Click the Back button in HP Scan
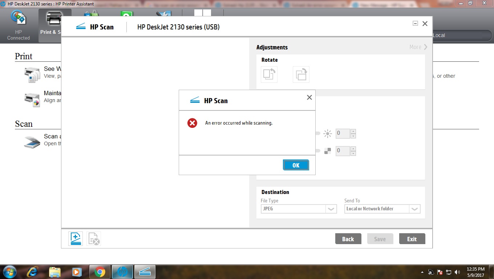 click(x=348, y=239)
